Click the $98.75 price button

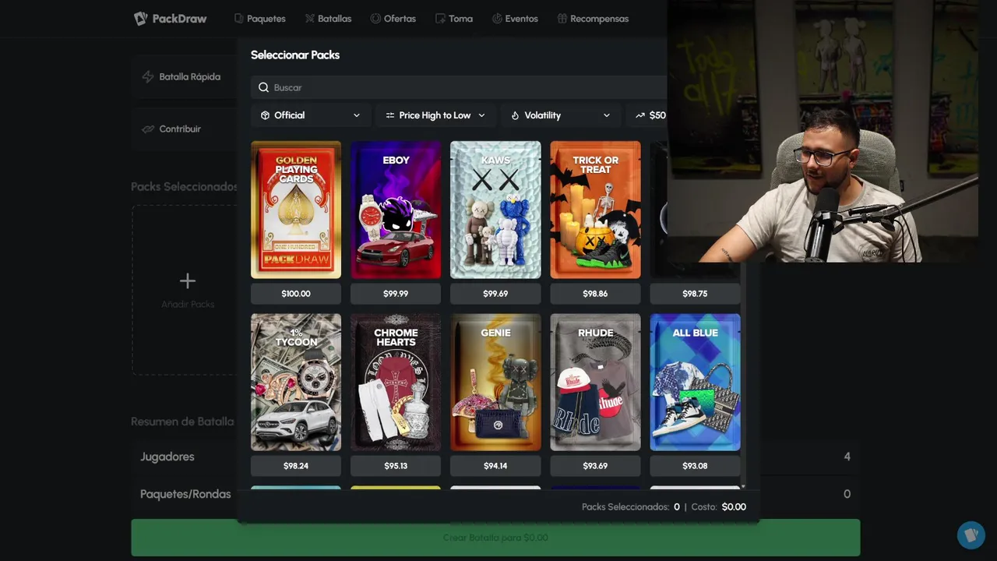coord(695,294)
